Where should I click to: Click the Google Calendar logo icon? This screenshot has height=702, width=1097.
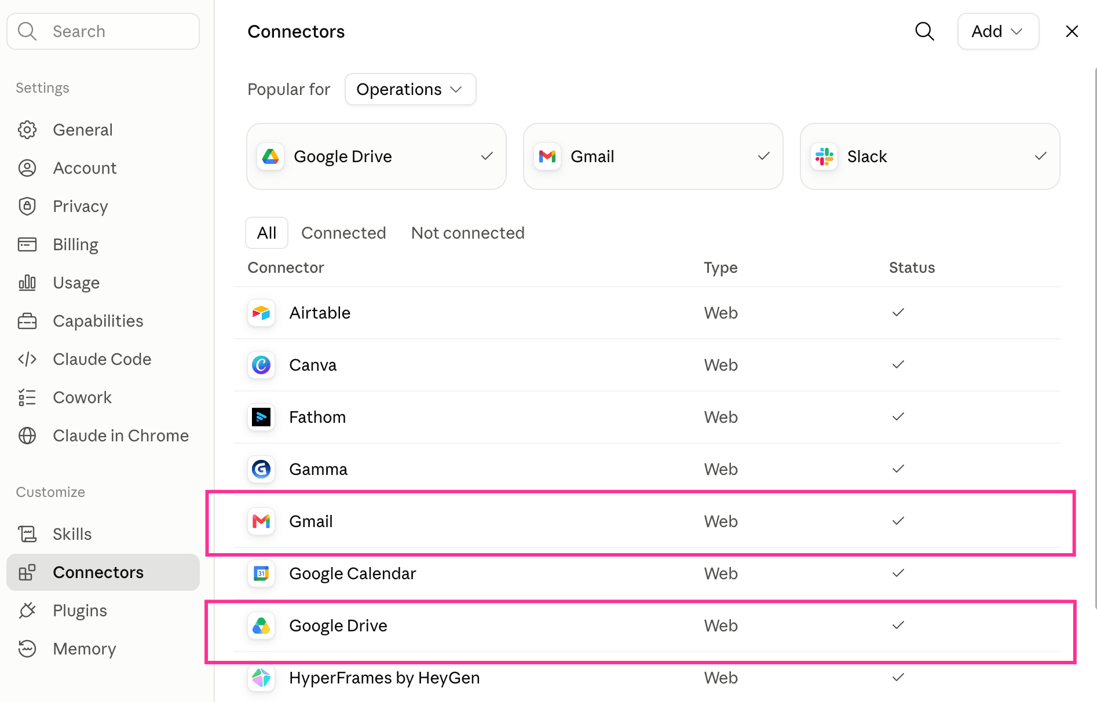261,573
